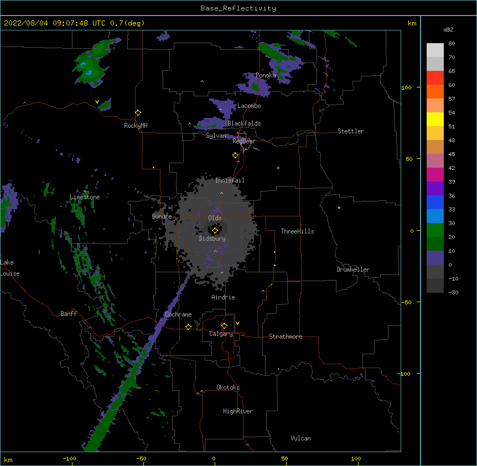Image resolution: width=477 pixels, height=466 pixels.
Task: Click the Sylvan label
Action: (216, 136)
